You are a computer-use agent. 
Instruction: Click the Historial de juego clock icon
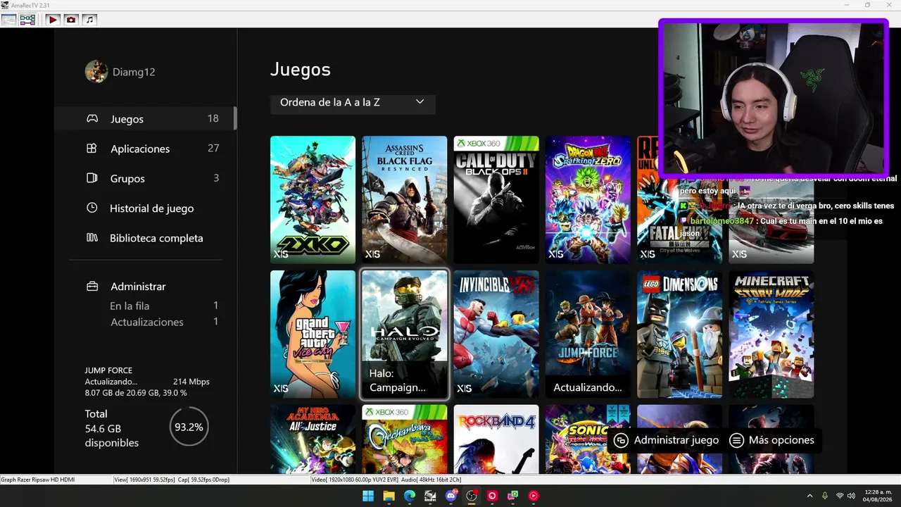(x=92, y=208)
